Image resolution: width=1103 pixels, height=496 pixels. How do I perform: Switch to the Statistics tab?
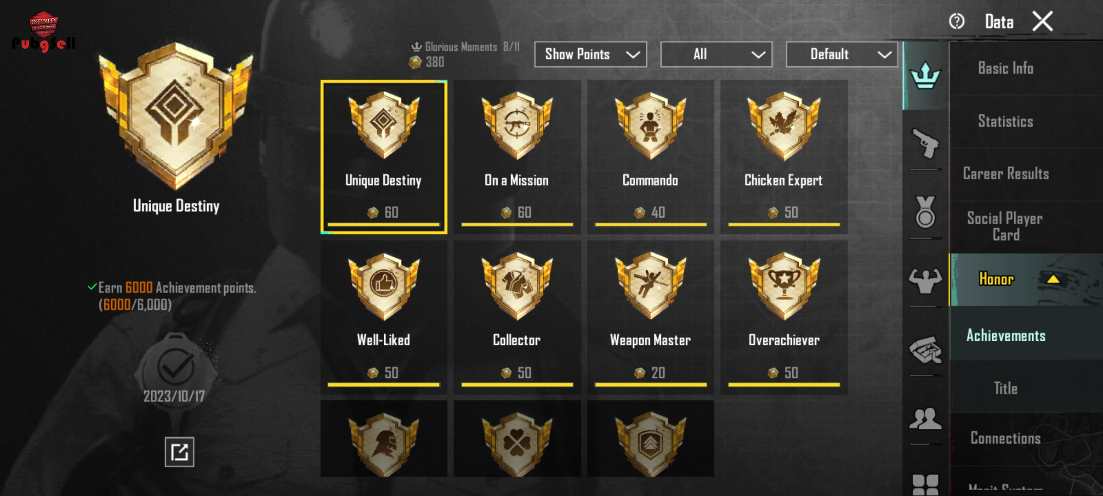tap(1006, 121)
